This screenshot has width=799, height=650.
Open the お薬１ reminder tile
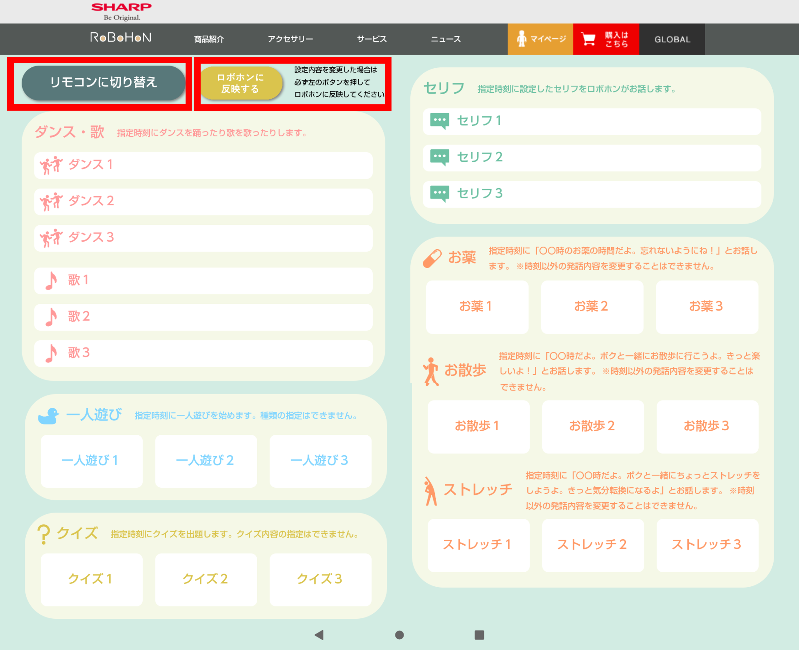[x=477, y=307]
